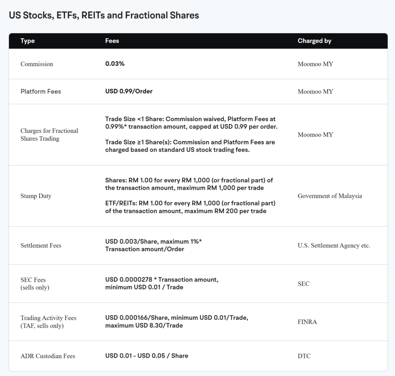Image resolution: width=395 pixels, height=376 pixels.
Task: Select the Charges for Fractional Shares Trading label
Action: pyautogui.click(x=49, y=135)
